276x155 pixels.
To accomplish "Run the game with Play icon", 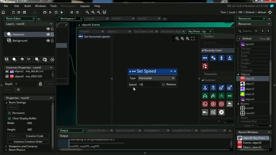I will click(50, 12).
